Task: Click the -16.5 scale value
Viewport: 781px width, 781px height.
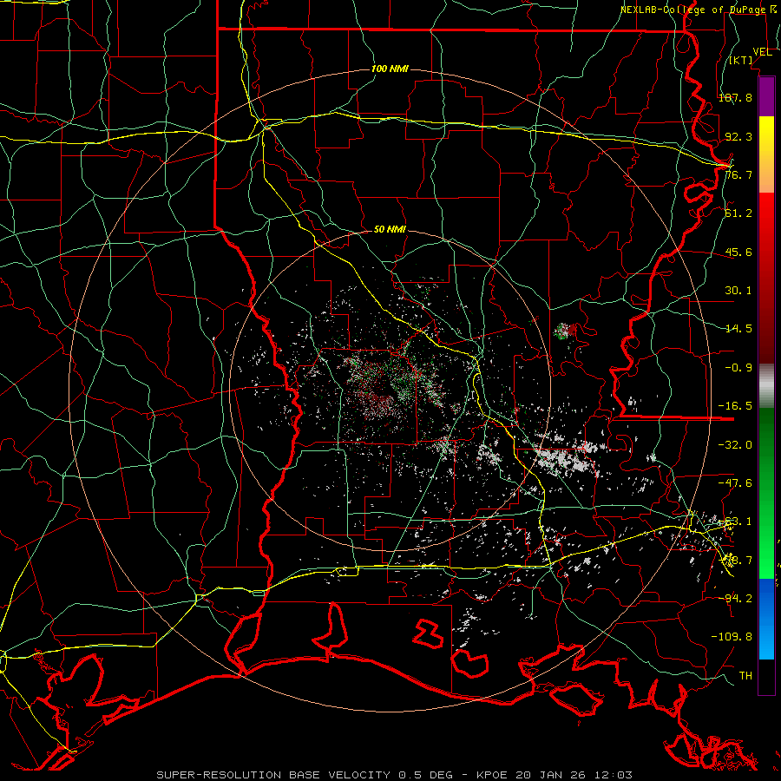Action: [735, 406]
